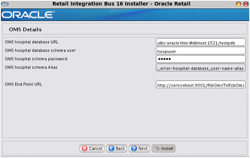Click the greyed-out Install button
Screen dimensions: 250x158
[163, 149]
